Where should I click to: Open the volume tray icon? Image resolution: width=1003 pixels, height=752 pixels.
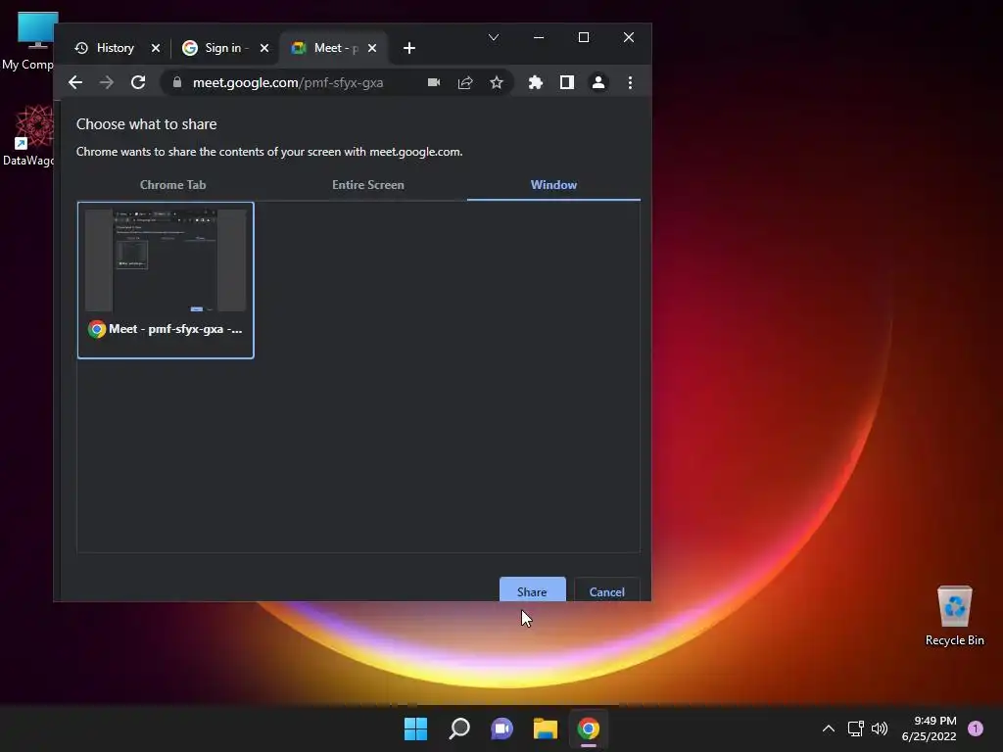pos(881,728)
